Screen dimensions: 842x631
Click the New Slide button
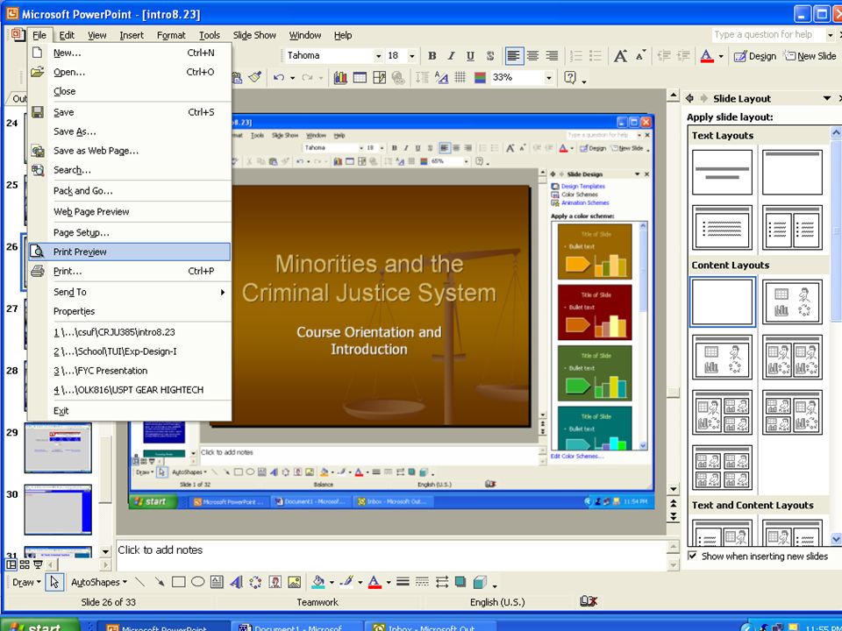810,56
